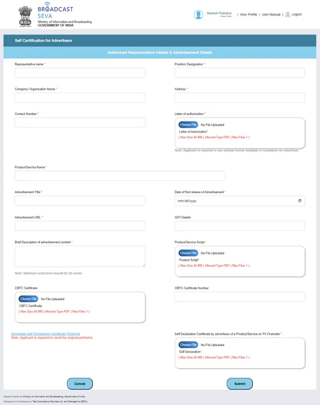Choose file for Product/Service Script
Screen dimensions: 320x405
coord(188,253)
